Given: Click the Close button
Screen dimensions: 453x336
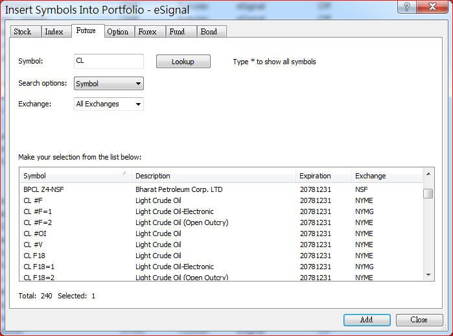Looking at the screenshot, I should 419,320.
